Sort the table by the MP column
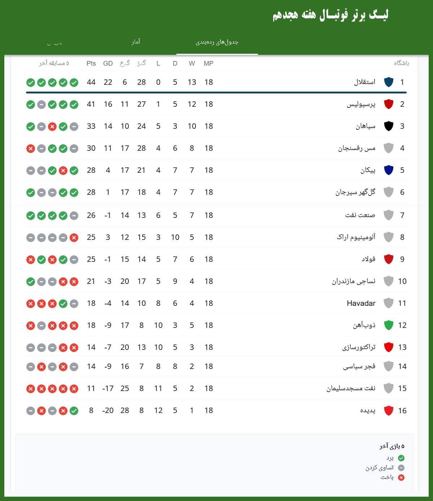Viewport: 433px width, 501px height. tap(208, 63)
